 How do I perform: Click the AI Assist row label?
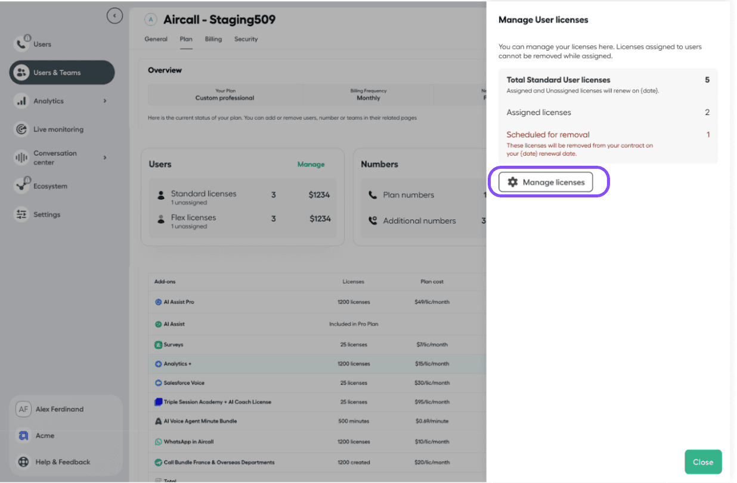coord(174,324)
